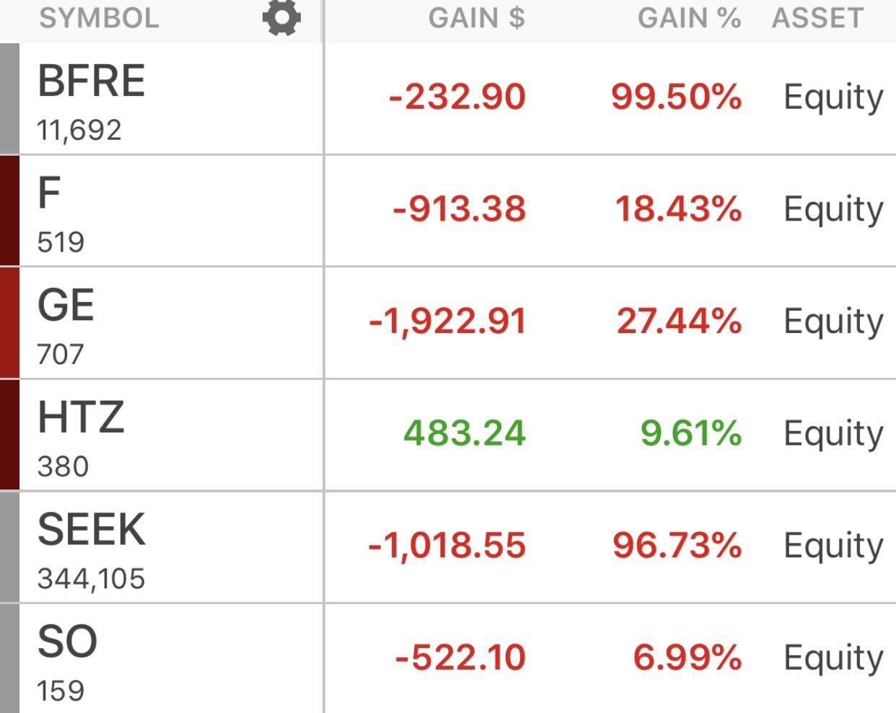
Task: Sort by the GAIN $ column header
Action: [x=477, y=18]
